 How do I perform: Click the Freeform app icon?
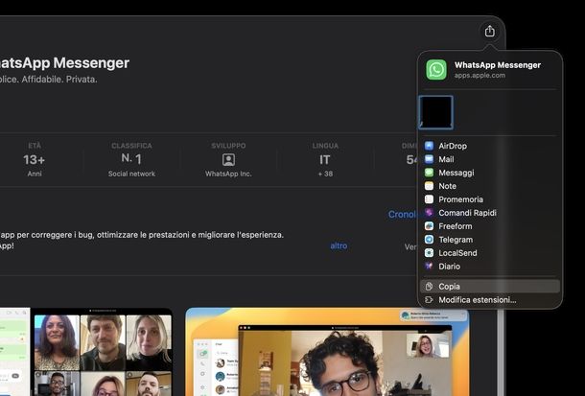(x=429, y=226)
